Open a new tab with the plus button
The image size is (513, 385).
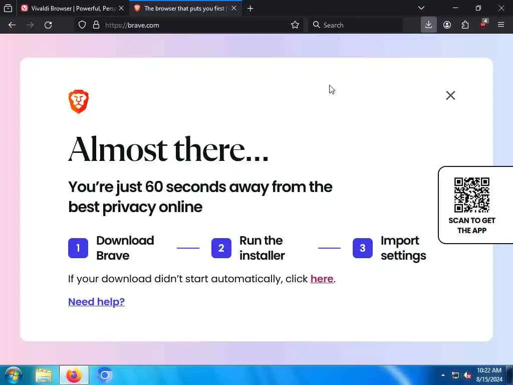(x=250, y=9)
